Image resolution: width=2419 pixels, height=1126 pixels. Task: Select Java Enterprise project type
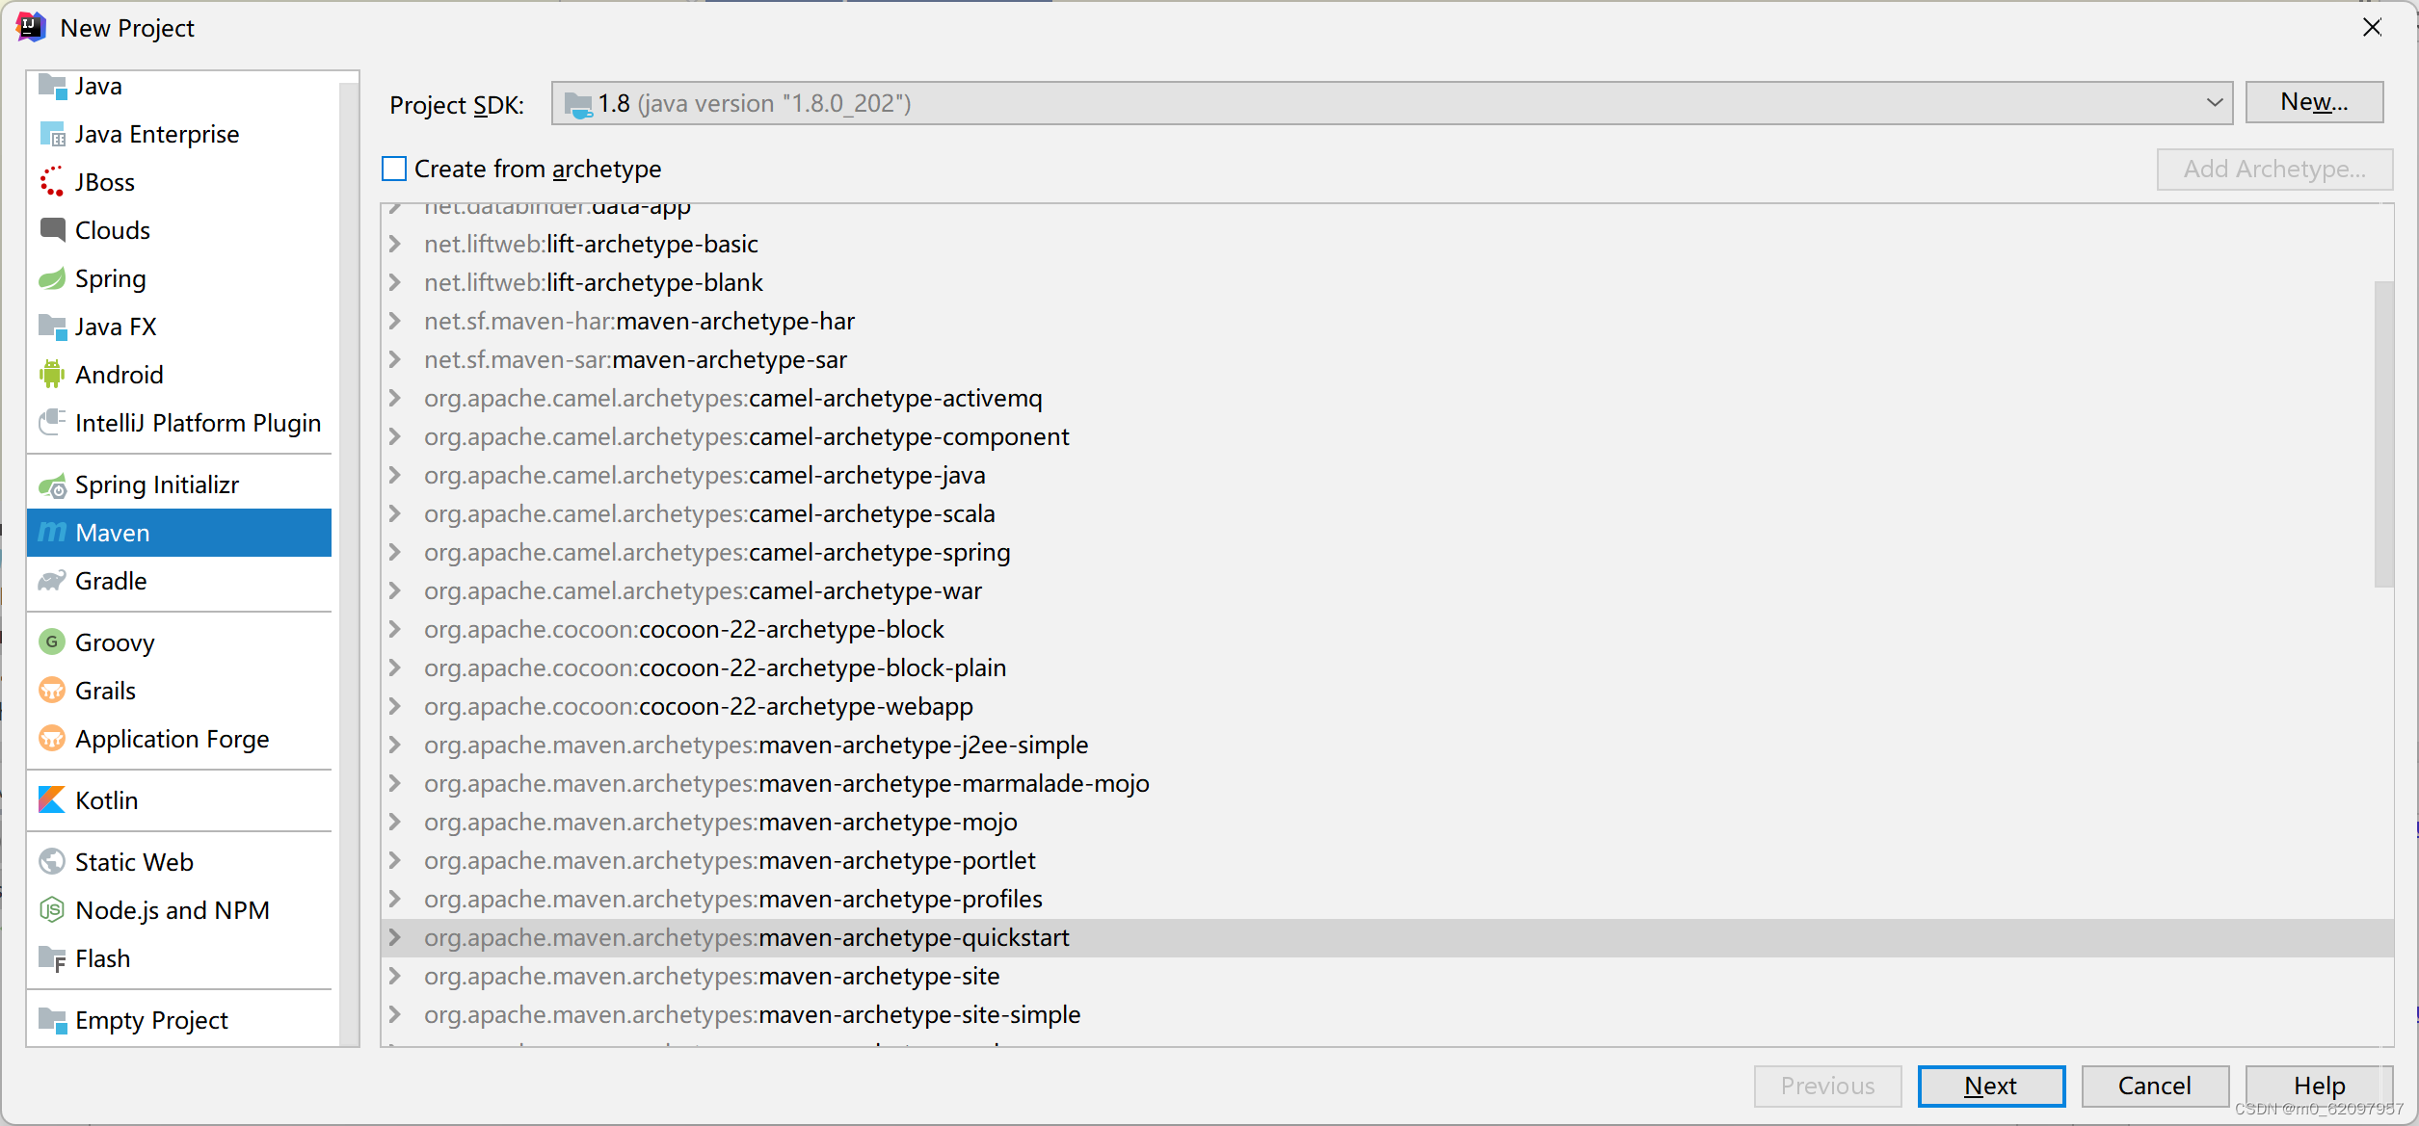click(179, 134)
